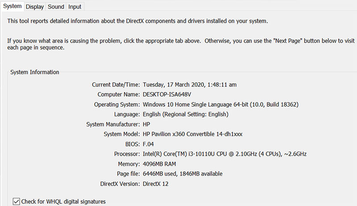Click the System Information group heading
This screenshot has height=206, width=357.
point(34,72)
